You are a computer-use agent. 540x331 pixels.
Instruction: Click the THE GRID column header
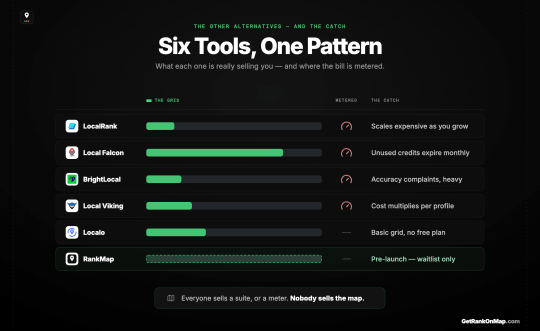167,100
